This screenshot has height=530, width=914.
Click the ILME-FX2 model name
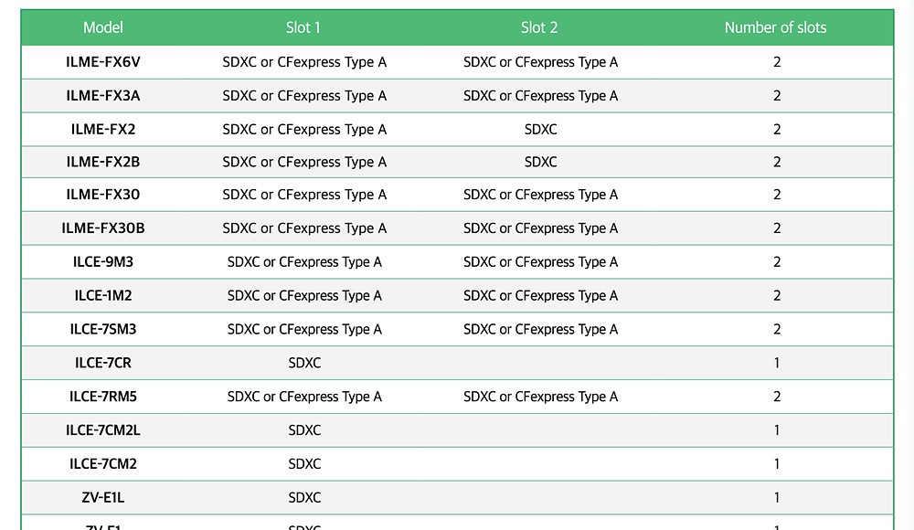tap(103, 130)
